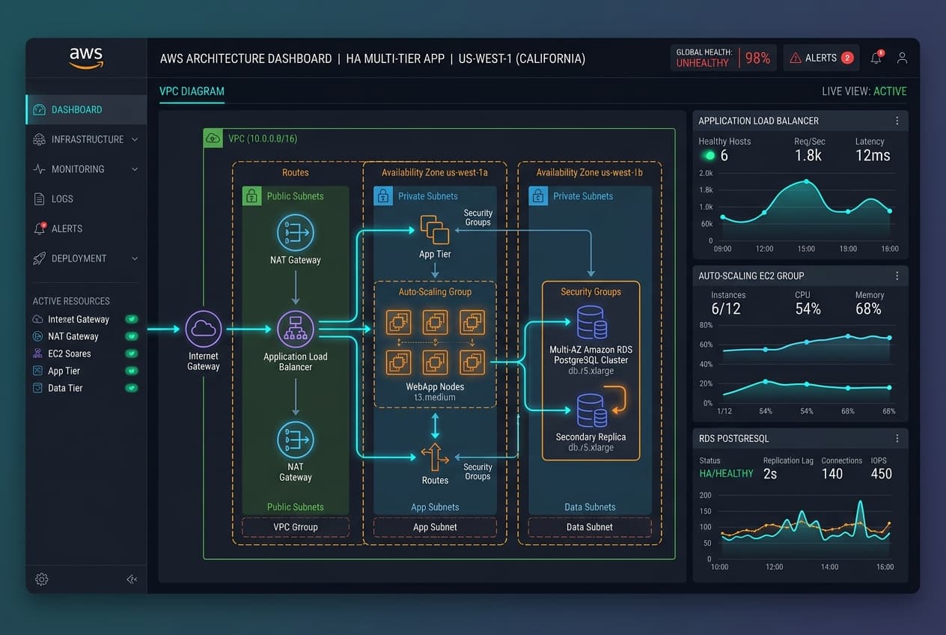Click the load balancer chart peak point
The height and width of the screenshot is (635, 946).
click(806, 181)
